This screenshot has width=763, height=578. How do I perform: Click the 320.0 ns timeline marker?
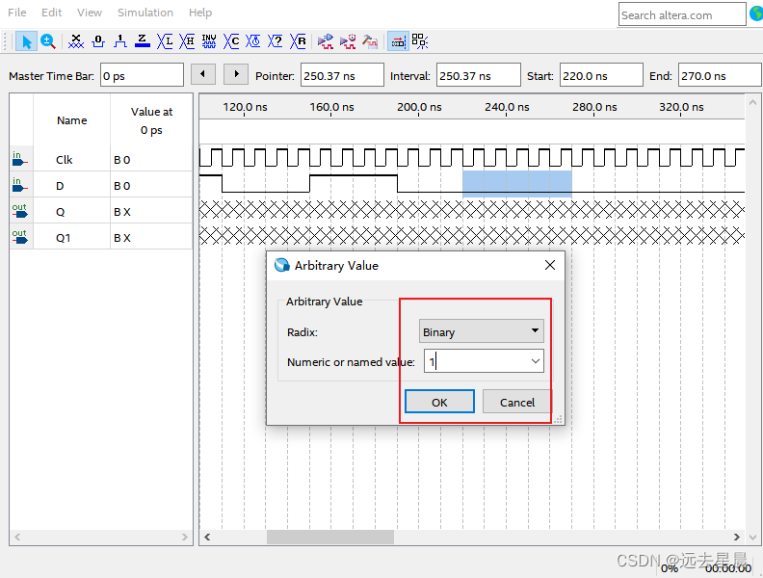[681, 107]
